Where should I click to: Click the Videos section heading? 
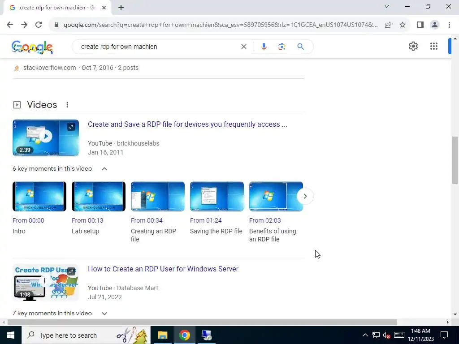point(42,105)
